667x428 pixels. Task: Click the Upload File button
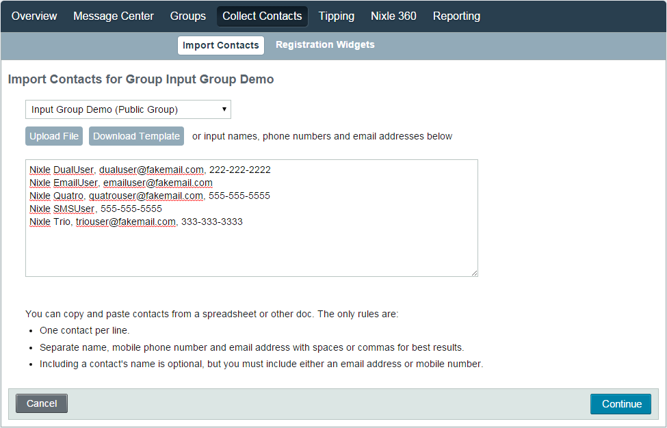tap(54, 136)
